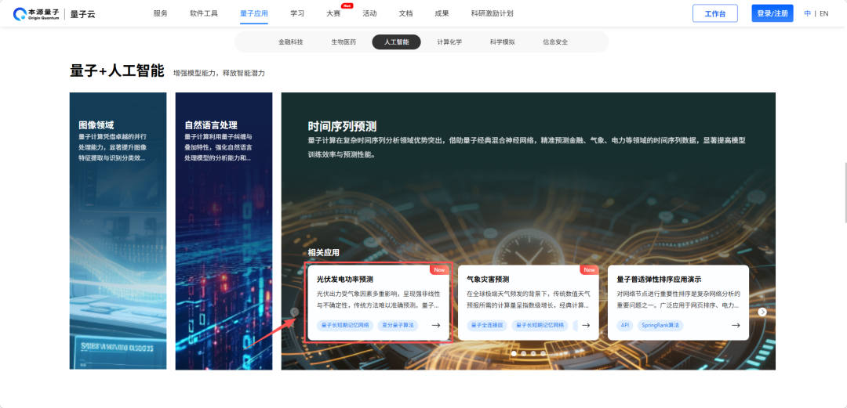Open the 成果 navigation item
Viewport: 847px width, 408px height.
[442, 13]
